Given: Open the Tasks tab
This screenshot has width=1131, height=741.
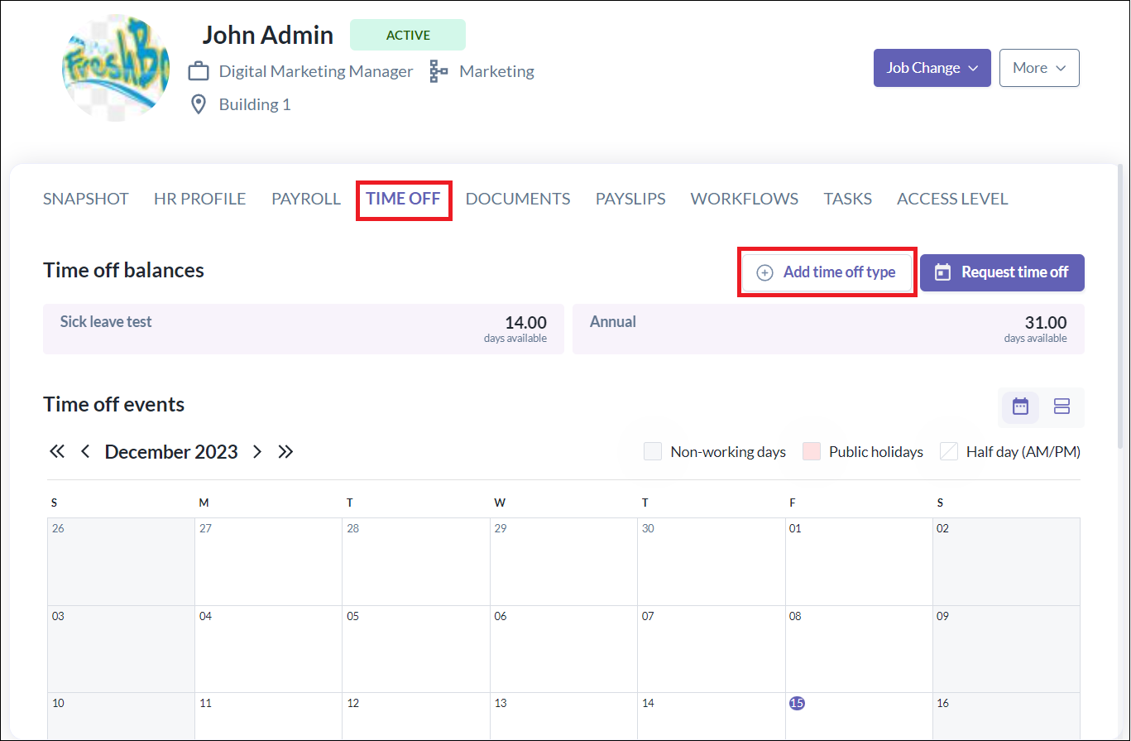Looking at the screenshot, I should pyautogui.click(x=848, y=199).
